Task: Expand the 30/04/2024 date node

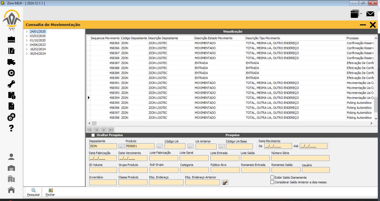Action: [27, 54]
